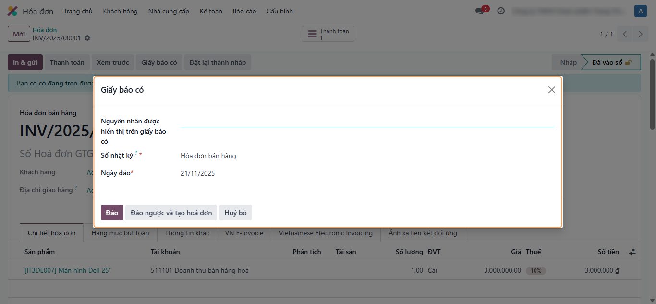Open the Kế toán menu
The height and width of the screenshot is (304, 656).
tap(211, 11)
